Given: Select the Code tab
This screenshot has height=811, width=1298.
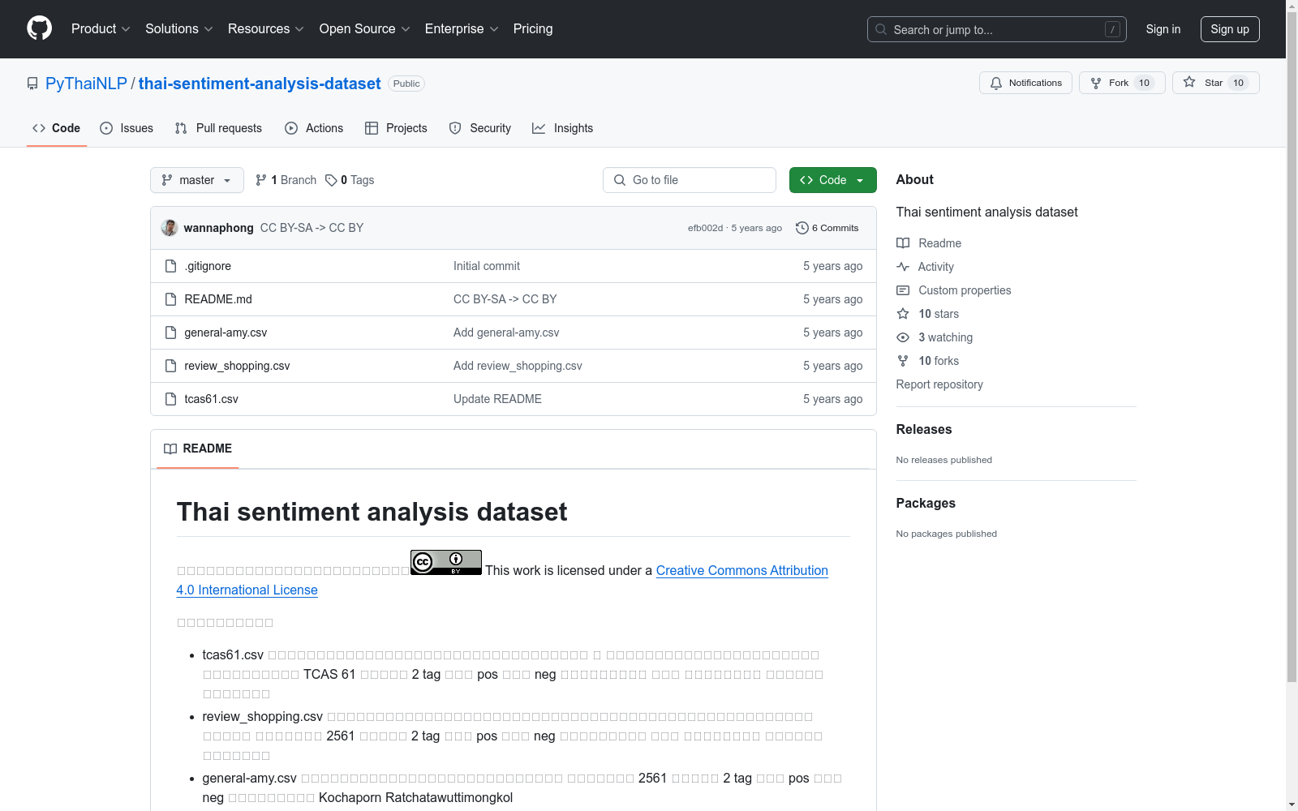Looking at the screenshot, I should pos(57,128).
